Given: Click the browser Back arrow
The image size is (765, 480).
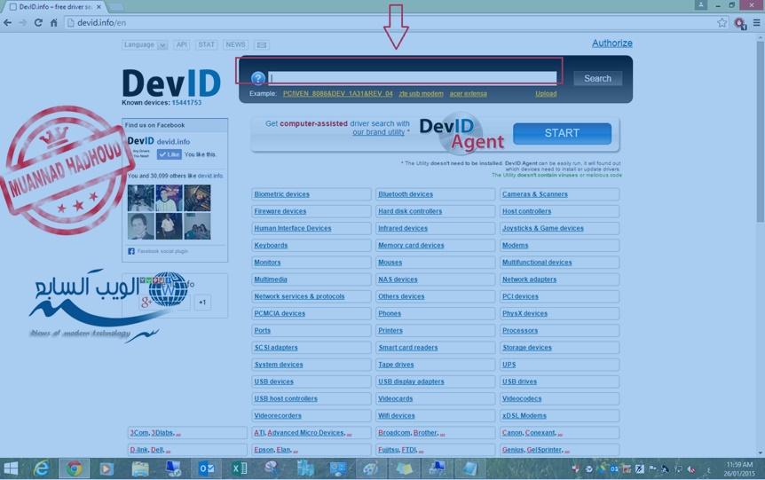Looking at the screenshot, I should [8, 22].
